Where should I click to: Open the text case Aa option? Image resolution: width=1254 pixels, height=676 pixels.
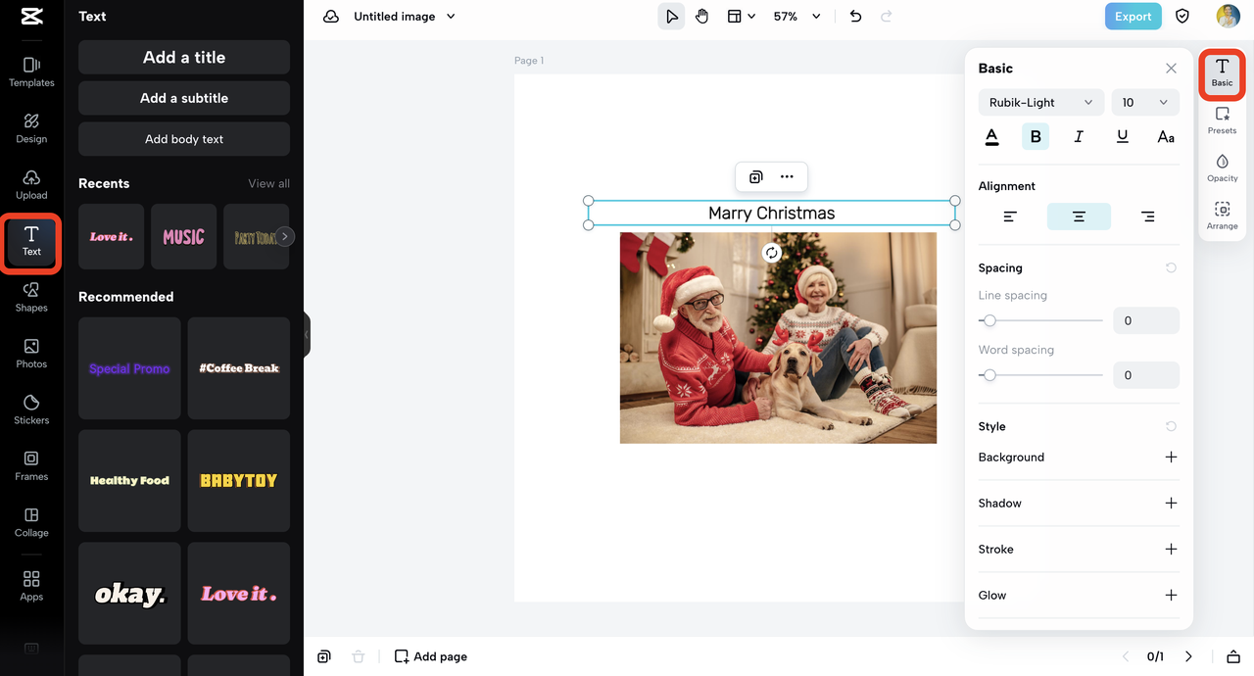1166,137
